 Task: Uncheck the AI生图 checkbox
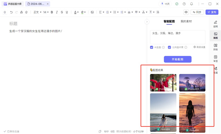tap(151, 47)
